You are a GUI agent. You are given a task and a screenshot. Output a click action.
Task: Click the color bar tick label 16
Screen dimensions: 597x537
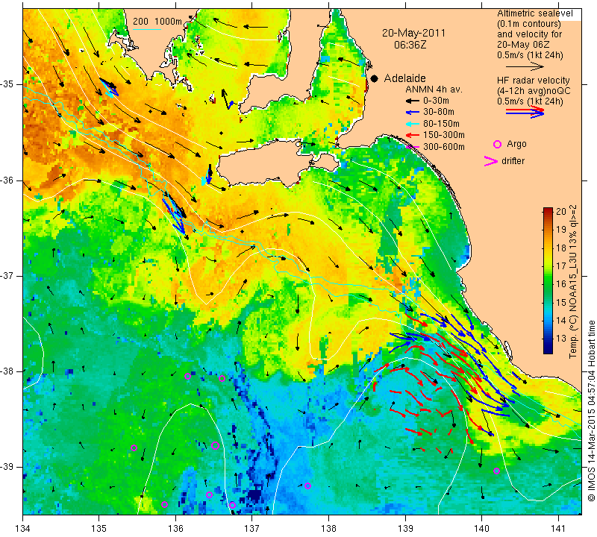(x=561, y=284)
